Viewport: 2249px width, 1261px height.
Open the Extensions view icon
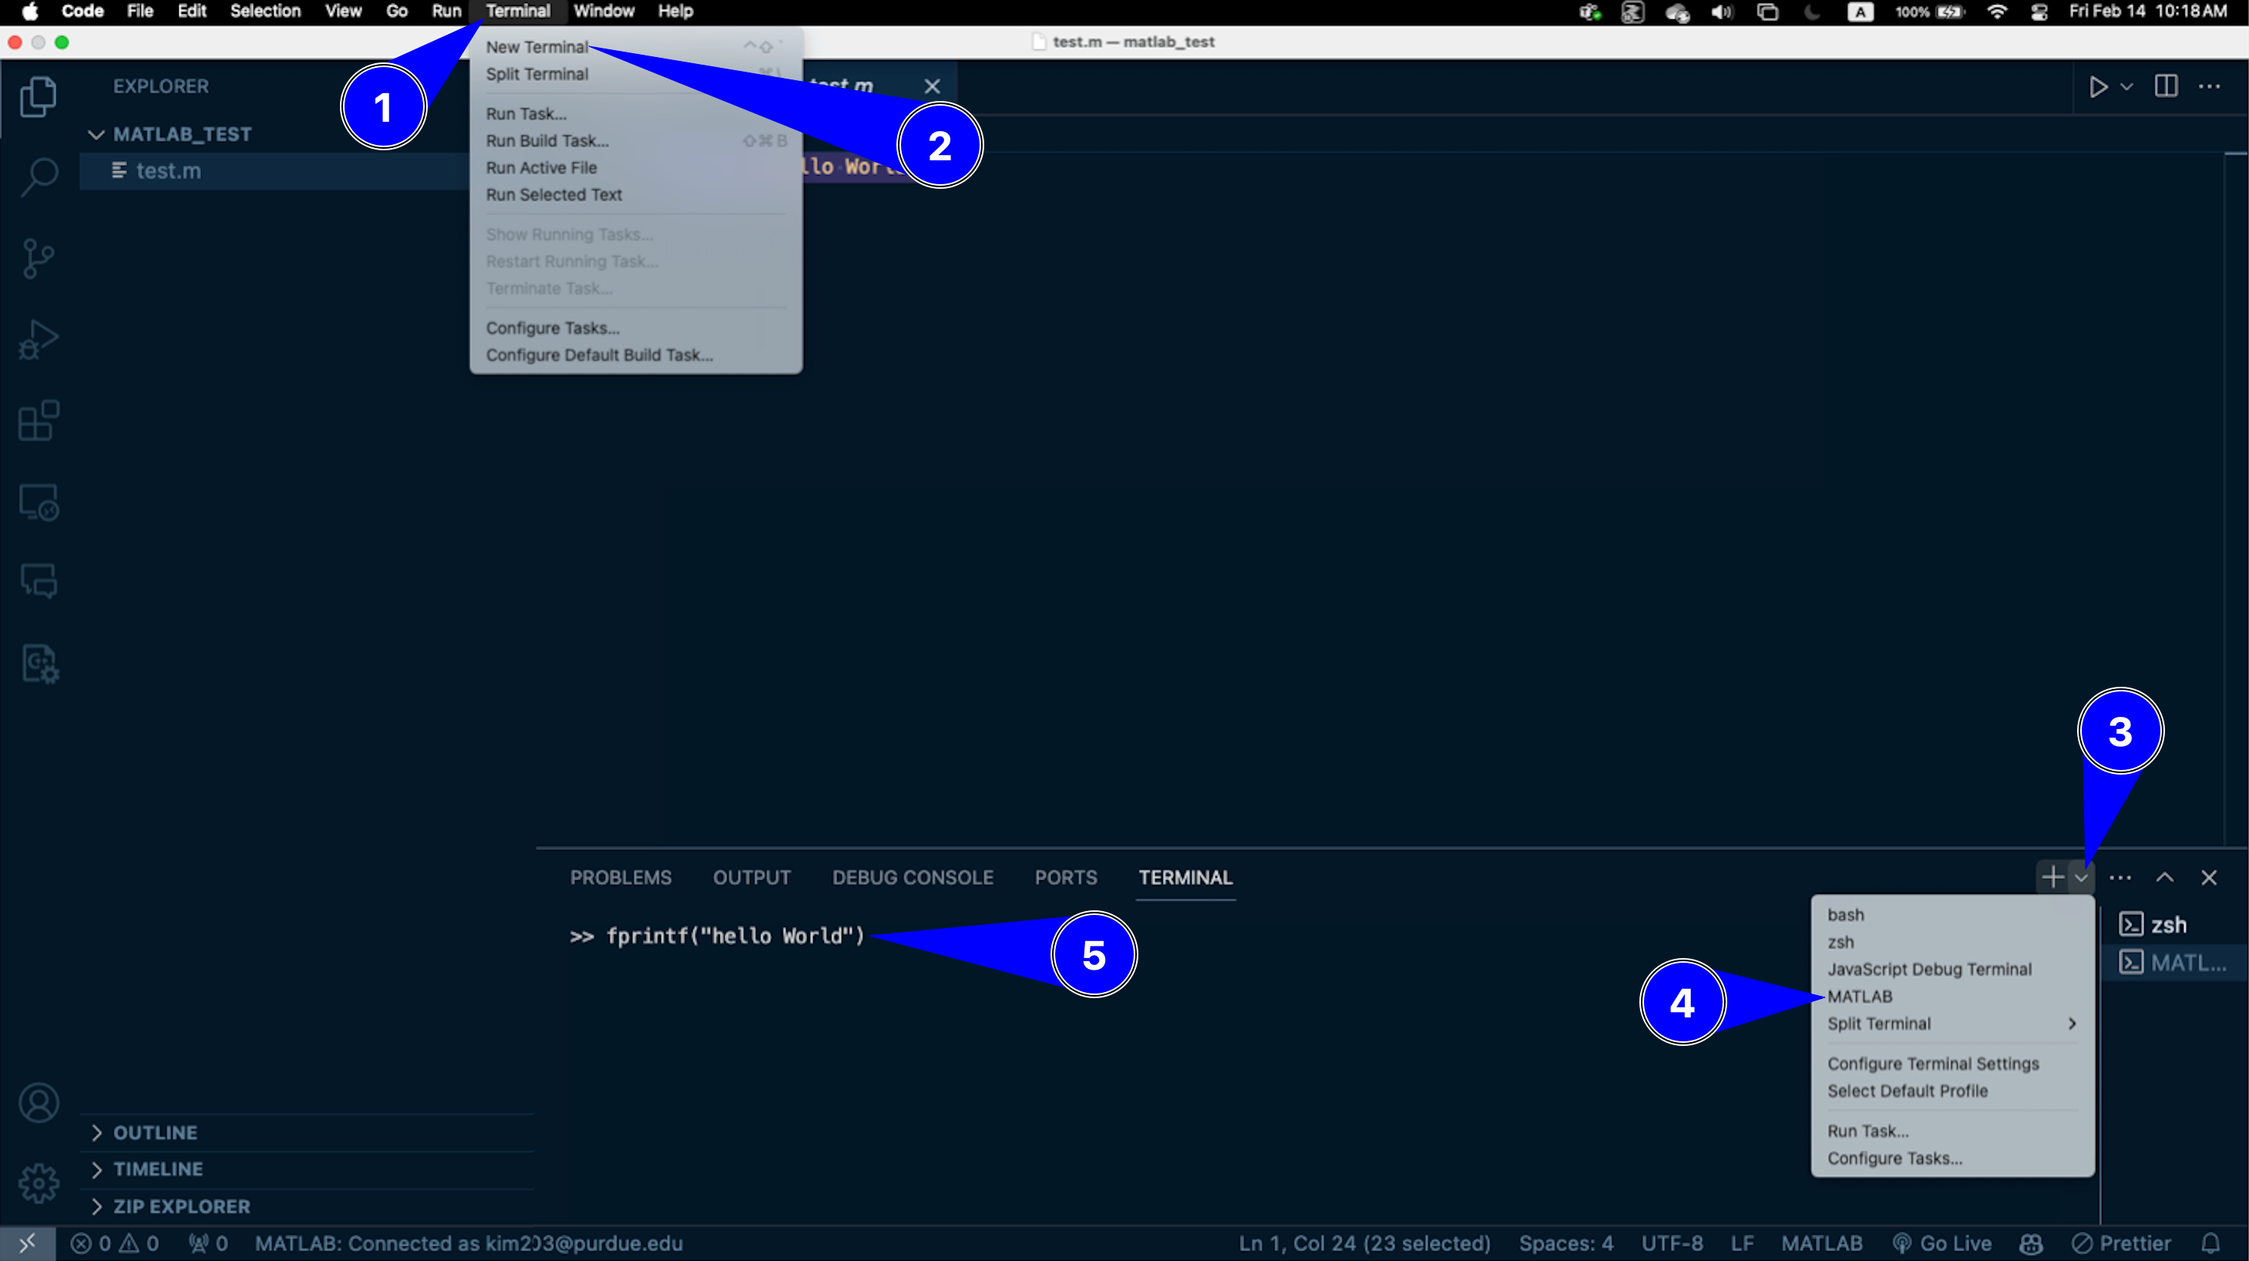click(39, 421)
